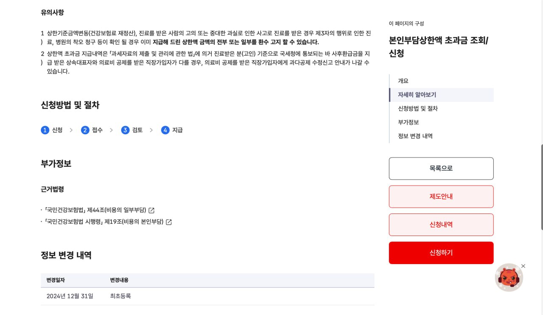View 신청내역 button
This screenshot has width=543, height=315.
click(x=441, y=225)
